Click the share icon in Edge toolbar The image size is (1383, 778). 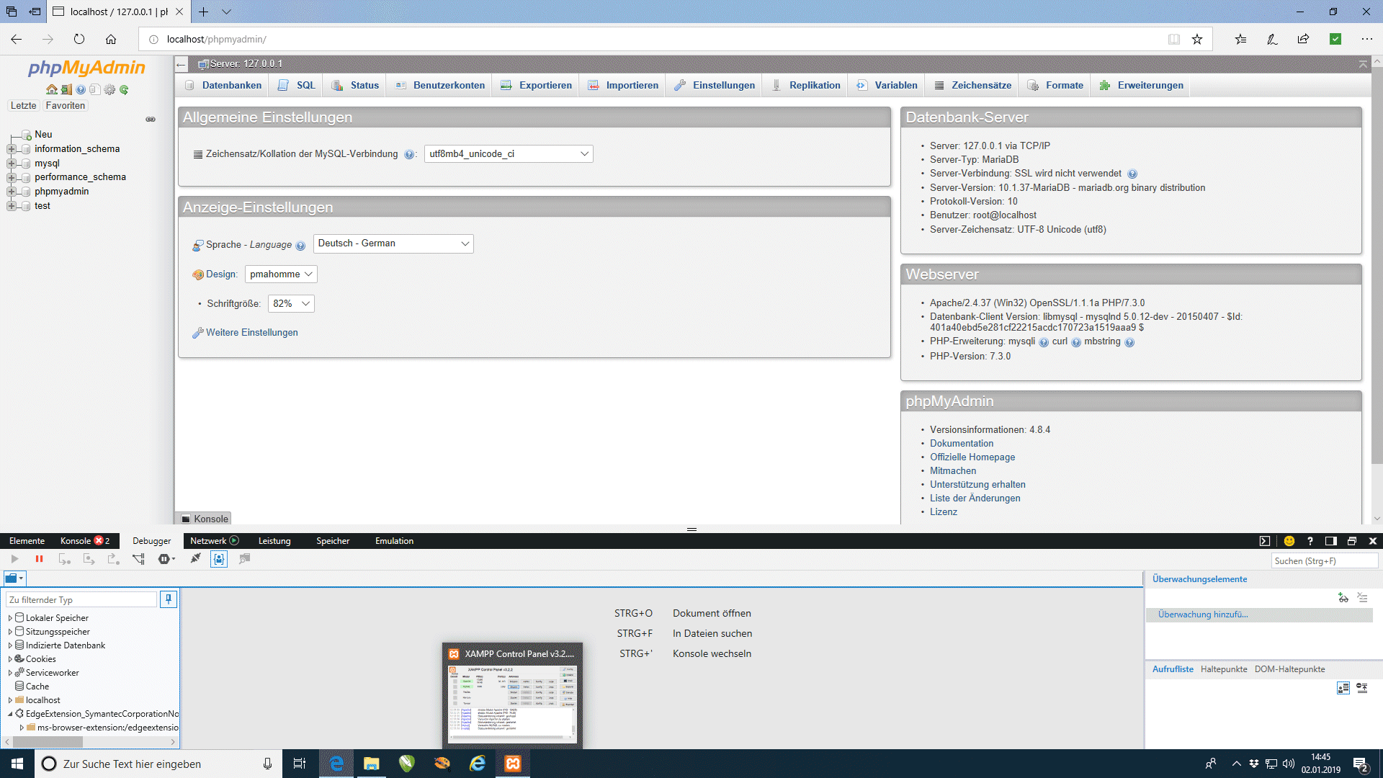1303,40
